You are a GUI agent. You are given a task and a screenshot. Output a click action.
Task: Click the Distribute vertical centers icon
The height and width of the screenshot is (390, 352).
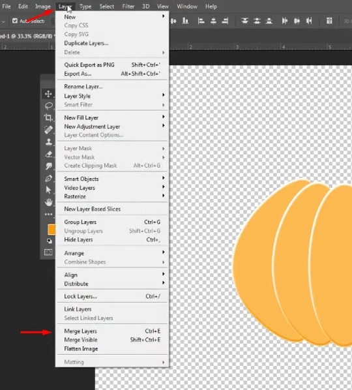257,21
